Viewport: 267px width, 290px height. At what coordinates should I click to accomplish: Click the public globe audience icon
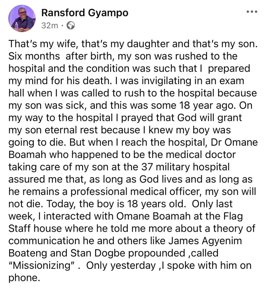pyautogui.click(x=70, y=26)
